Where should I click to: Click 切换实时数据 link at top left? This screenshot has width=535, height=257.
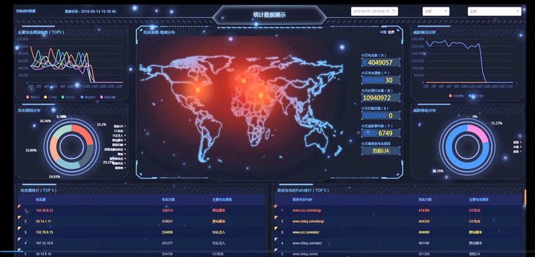(x=25, y=11)
